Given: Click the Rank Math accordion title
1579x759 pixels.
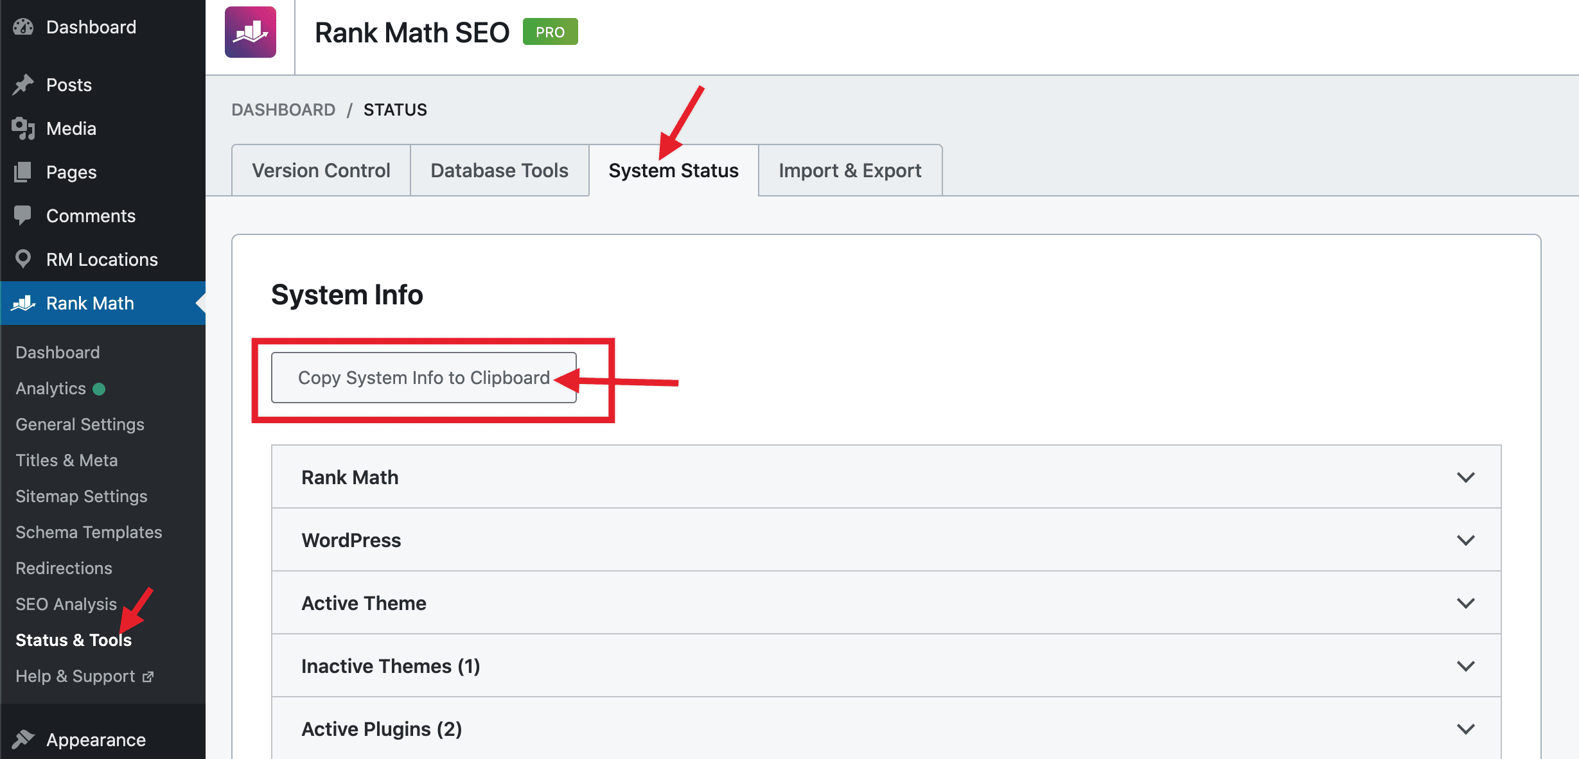Looking at the screenshot, I should click(x=350, y=477).
